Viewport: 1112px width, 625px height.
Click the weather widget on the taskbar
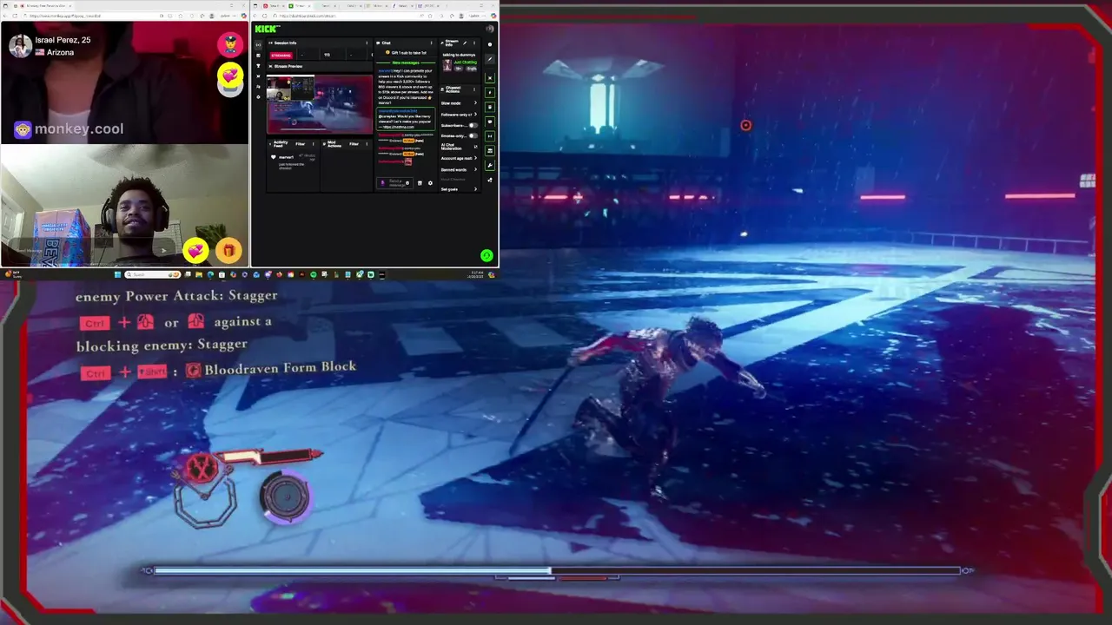click(12, 274)
